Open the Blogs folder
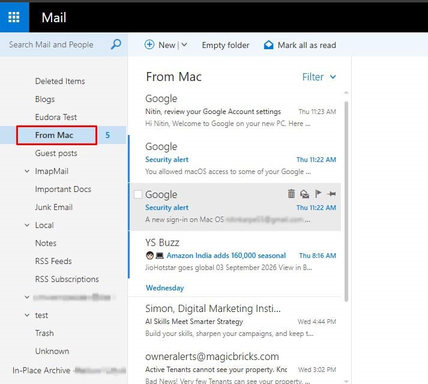428x384 pixels. point(45,99)
